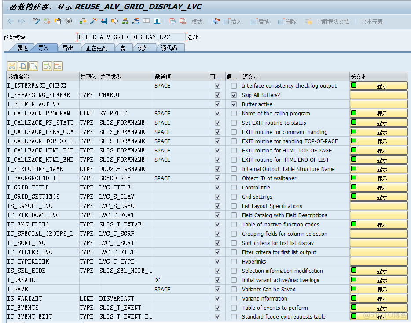Click empty long text button for IS_LAYOUT_LVC
411x323 pixels.
[x=379, y=206]
